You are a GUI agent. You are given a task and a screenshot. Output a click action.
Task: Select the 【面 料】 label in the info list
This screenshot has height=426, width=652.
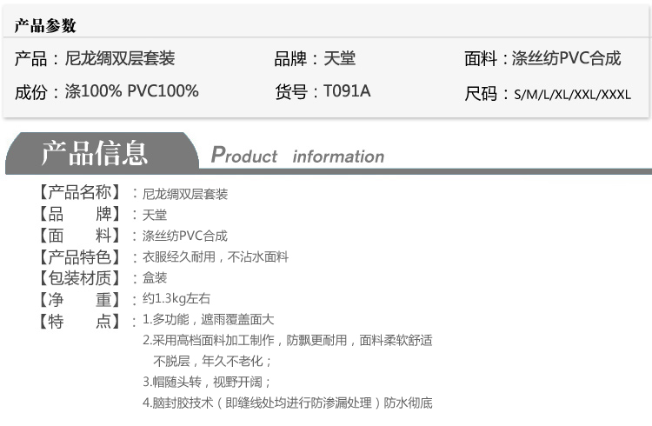tap(77, 236)
